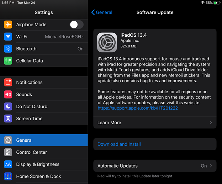
Task: Open Notifications settings
Action: (44, 82)
